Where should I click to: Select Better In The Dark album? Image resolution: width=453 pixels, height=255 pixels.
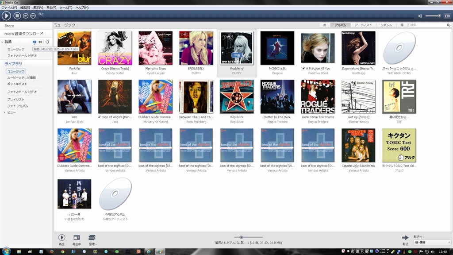click(277, 97)
